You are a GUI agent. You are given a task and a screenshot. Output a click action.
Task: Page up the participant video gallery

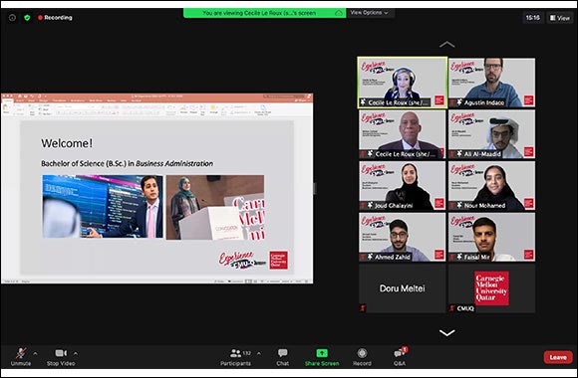[446, 45]
